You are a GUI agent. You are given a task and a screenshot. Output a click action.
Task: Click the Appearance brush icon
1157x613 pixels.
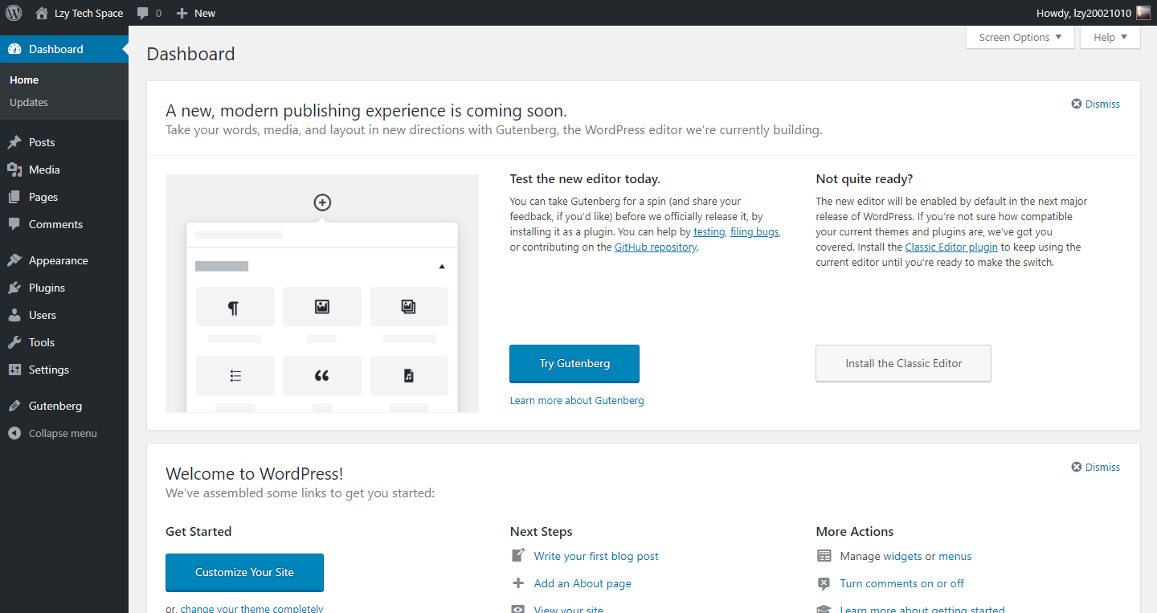[14, 260]
